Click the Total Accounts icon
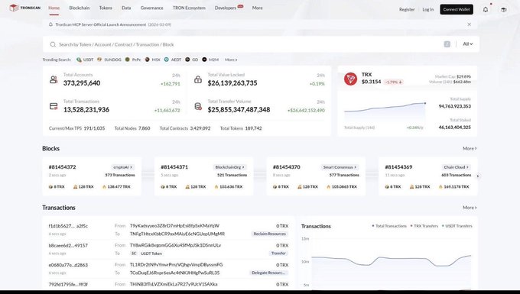 click(54, 79)
